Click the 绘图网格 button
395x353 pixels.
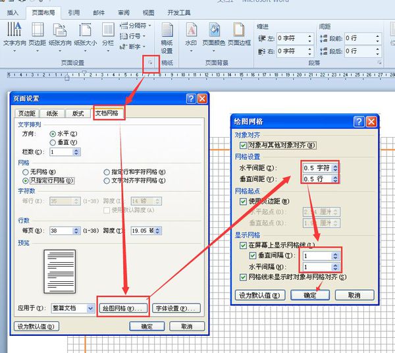coord(123,308)
